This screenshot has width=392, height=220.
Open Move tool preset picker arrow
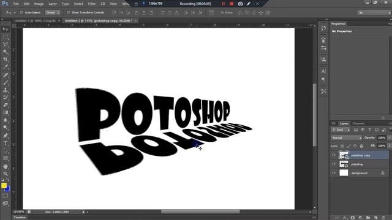[x=15, y=12]
